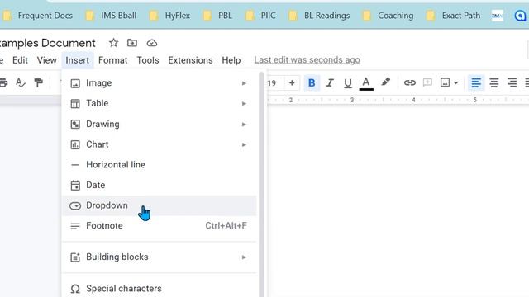Open the HyFlex bookmark folder
This screenshot has width=529, height=297.
click(169, 16)
